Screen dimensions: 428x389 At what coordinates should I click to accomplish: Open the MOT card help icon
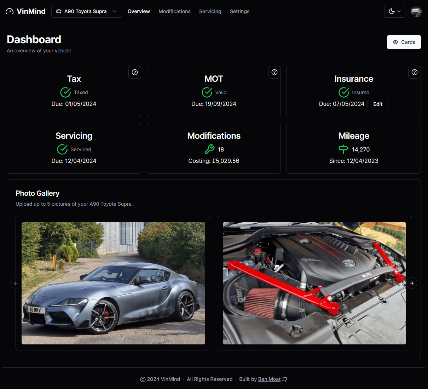[274, 72]
